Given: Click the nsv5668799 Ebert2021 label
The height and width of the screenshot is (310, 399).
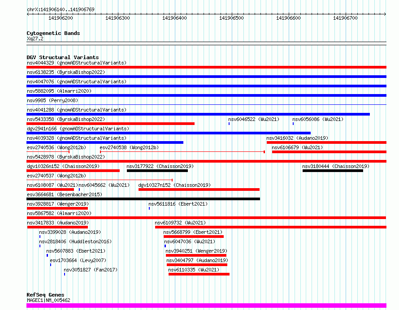Looking at the screenshot, I should [193, 232].
